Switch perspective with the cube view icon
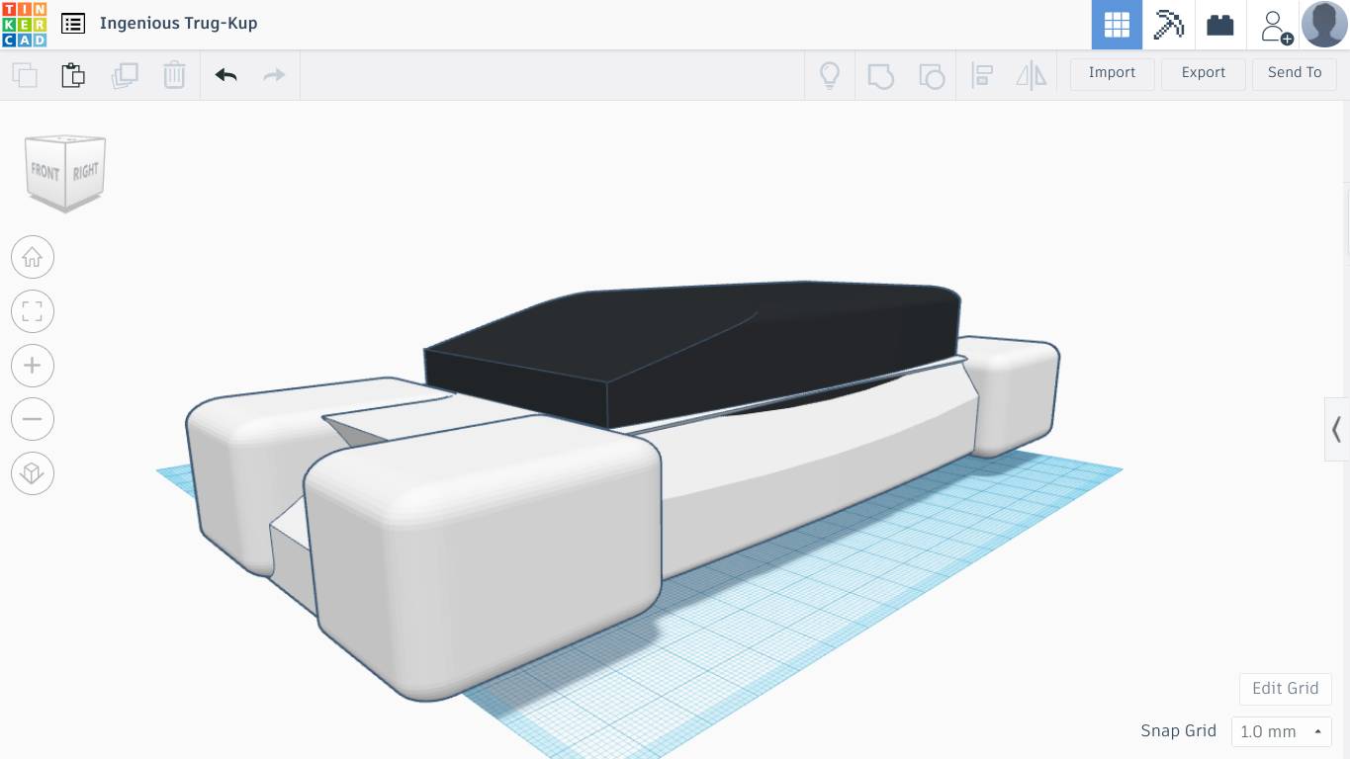1350x759 pixels. 33,473
